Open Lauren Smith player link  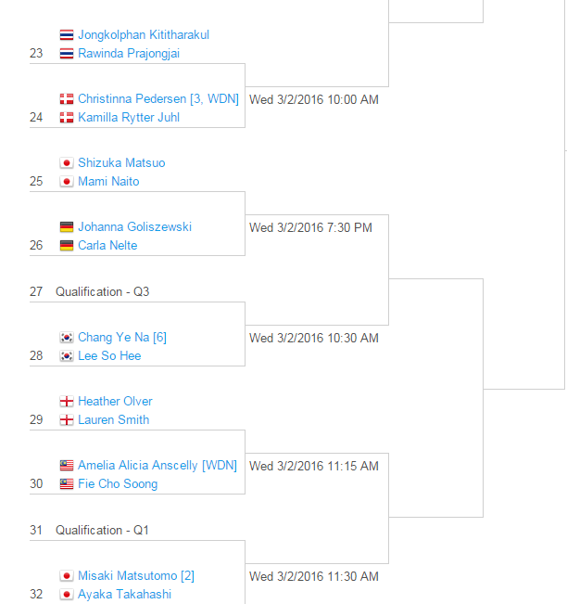pos(113,420)
